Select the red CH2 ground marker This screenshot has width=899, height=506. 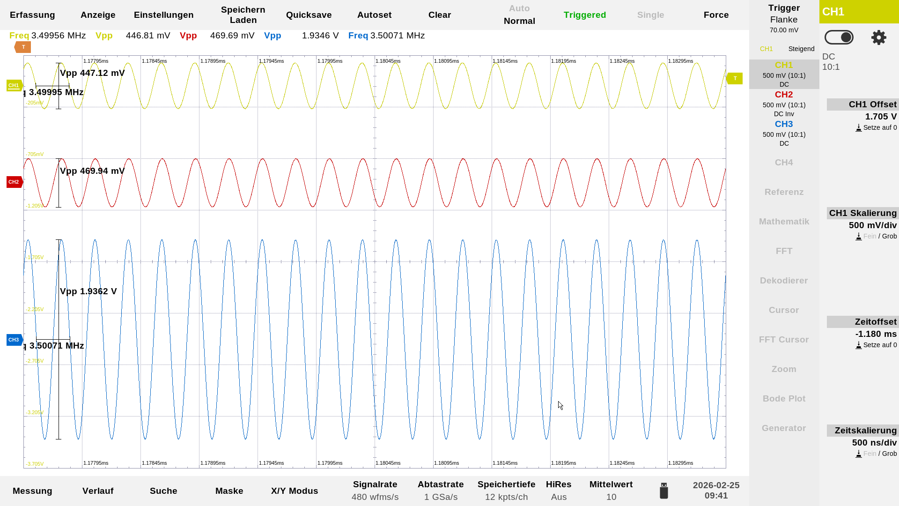point(14,182)
